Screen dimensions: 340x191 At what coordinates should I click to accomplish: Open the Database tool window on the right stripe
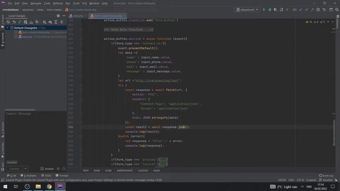click(338, 22)
